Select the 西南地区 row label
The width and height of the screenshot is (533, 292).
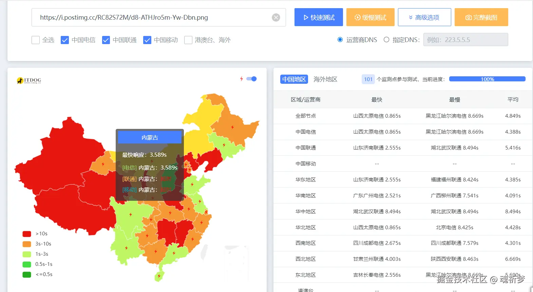[305, 243]
